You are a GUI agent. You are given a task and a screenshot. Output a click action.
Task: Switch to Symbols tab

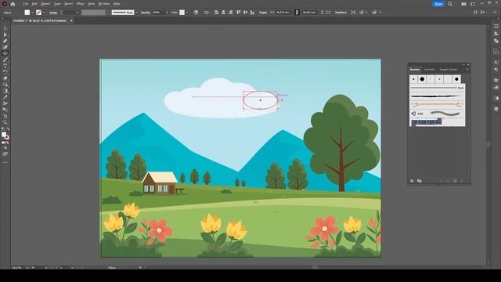coord(430,70)
